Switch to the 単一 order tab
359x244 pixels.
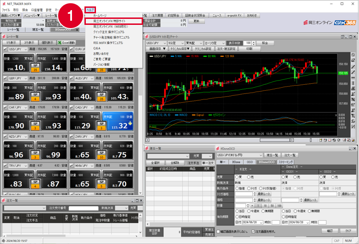coord(222,162)
